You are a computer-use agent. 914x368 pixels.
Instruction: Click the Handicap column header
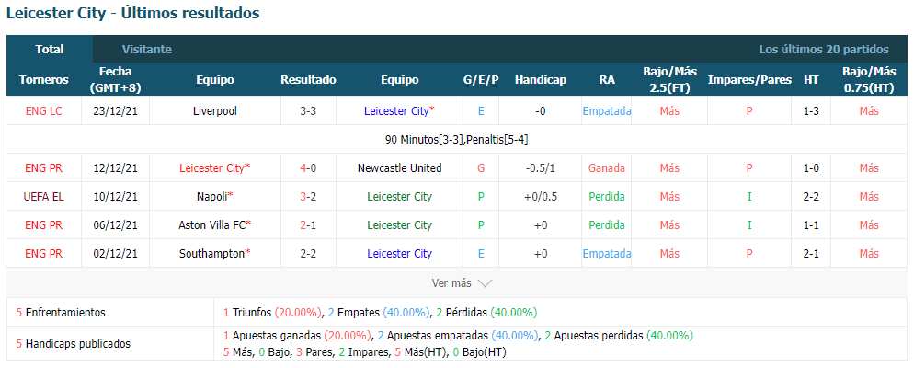click(541, 80)
